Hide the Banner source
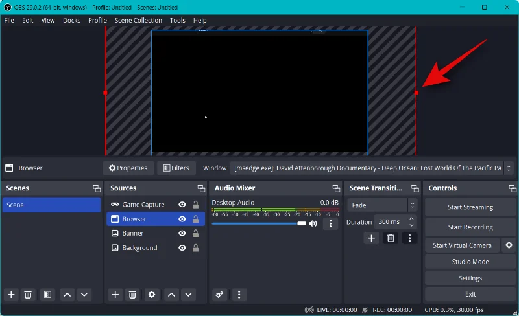This screenshot has height=316, width=519. coord(182,233)
